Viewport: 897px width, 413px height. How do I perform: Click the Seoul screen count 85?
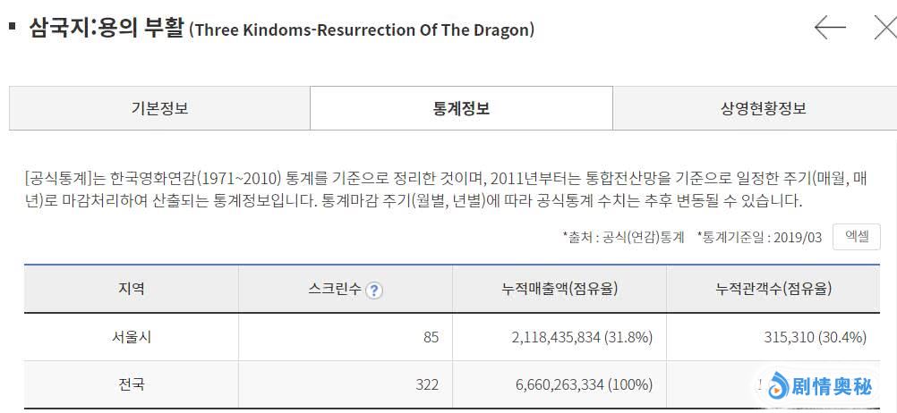(x=431, y=337)
